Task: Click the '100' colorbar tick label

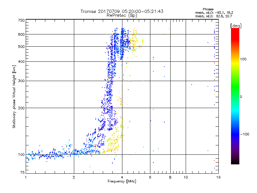Action: coord(243,59)
